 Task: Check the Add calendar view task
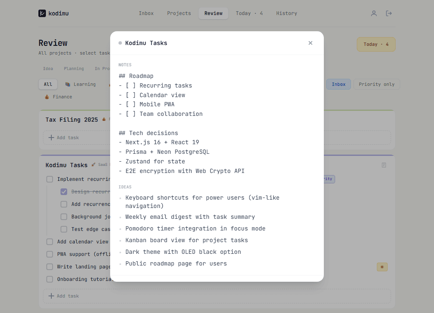tap(50, 242)
